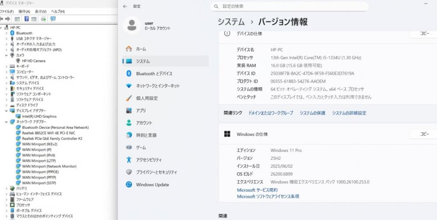Open ゲーム in the Settings sidebar
The height and width of the screenshot is (220, 437).
(x=166, y=148)
